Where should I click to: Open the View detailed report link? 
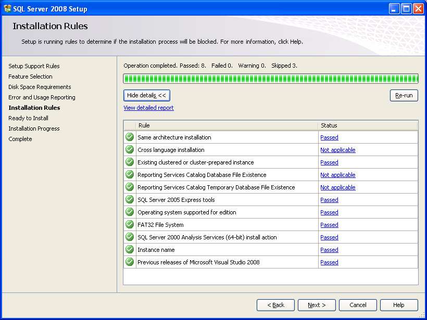(x=149, y=108)
